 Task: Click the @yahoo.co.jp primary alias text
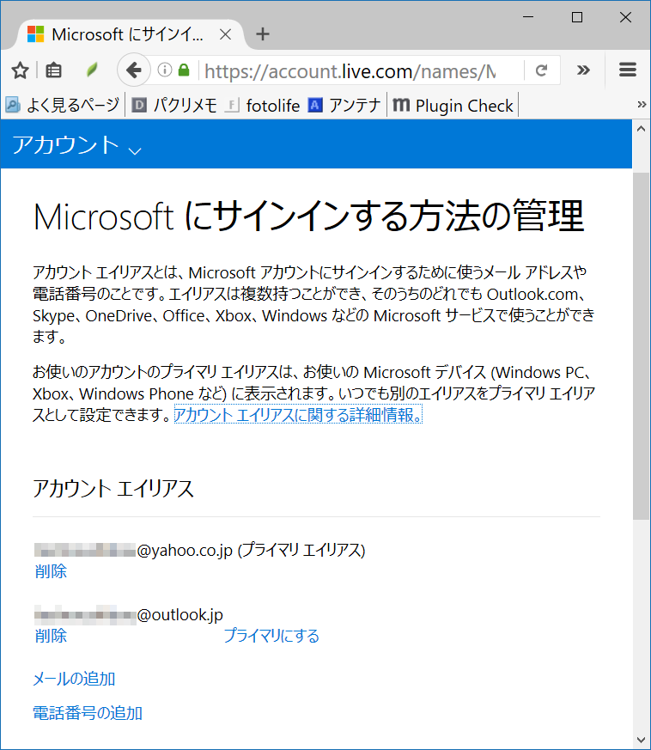click(199, 550)
